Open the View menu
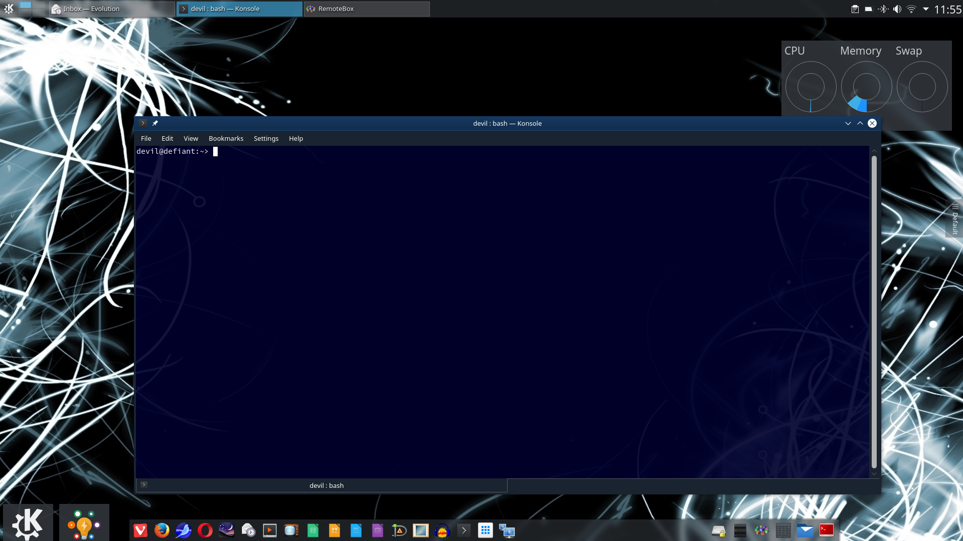This screenshot has height=541, width=963. pos(191,138)
